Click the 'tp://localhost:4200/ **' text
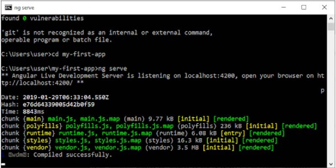 click(42, 83)
